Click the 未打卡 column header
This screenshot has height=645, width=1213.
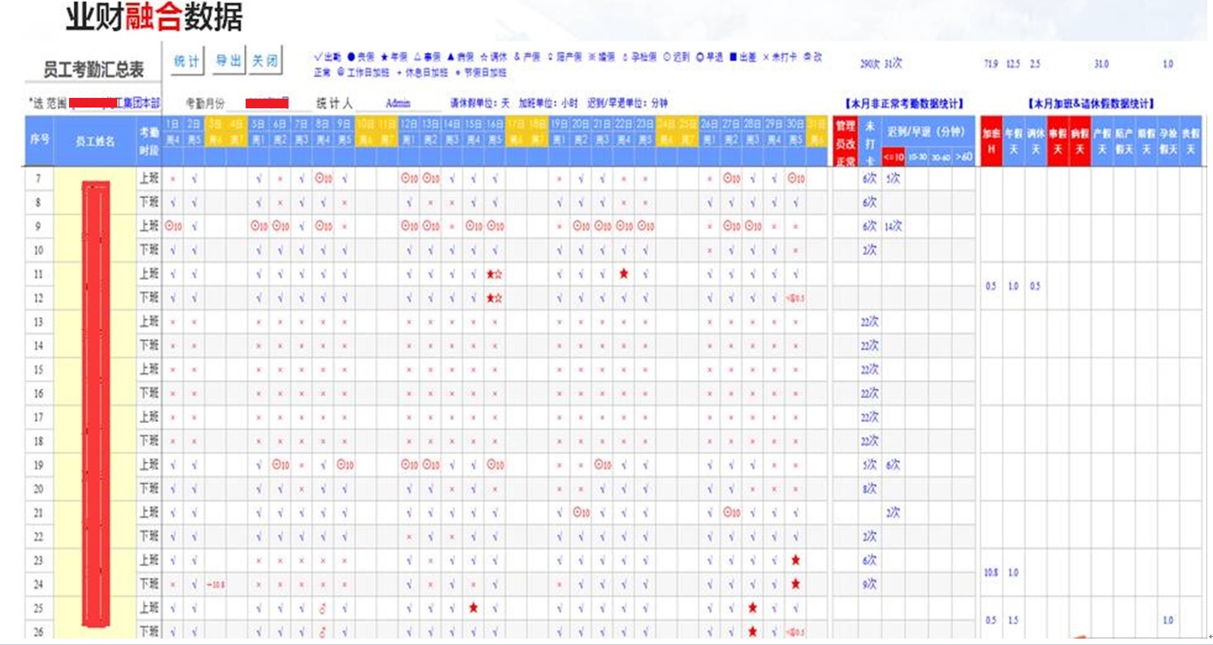coord(868,140)
